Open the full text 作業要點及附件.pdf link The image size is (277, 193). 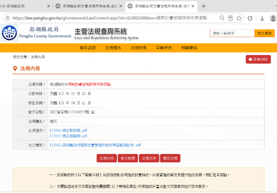[x=95, y=145]
